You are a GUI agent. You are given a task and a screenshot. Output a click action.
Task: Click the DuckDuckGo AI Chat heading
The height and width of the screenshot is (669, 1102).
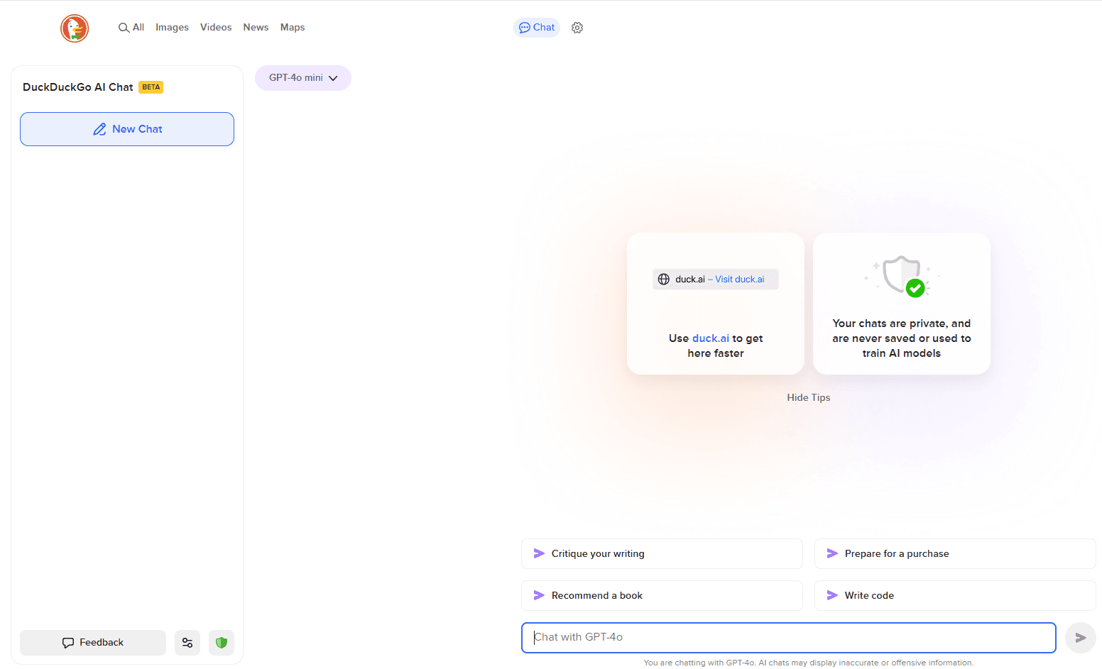pos(78,87)
